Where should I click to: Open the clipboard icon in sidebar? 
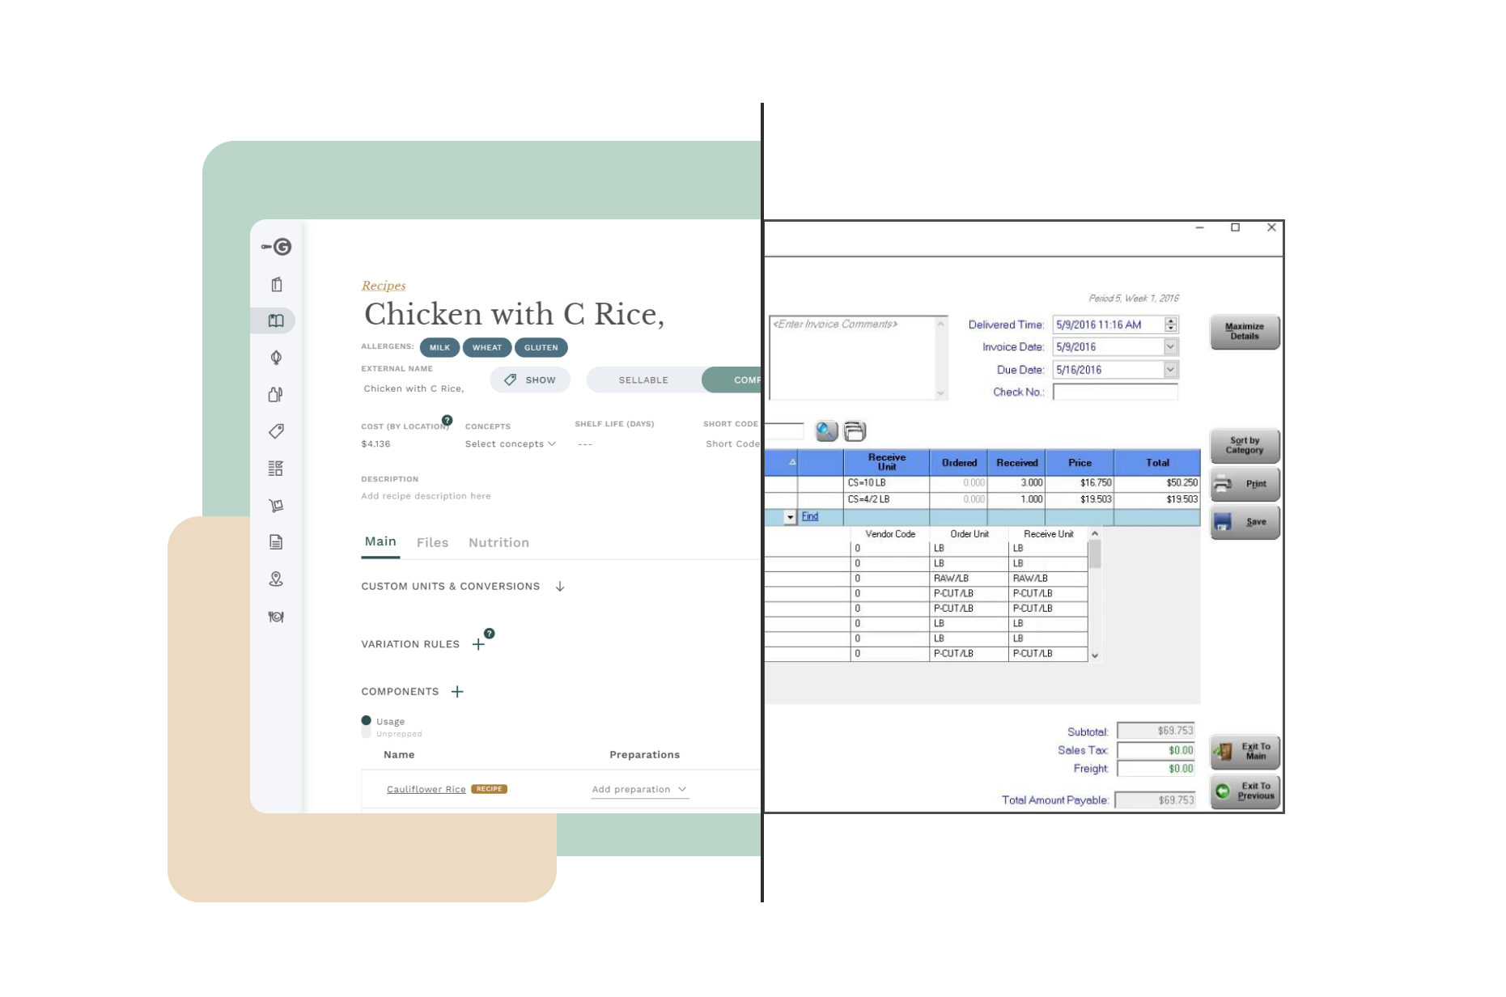pos(277,284)
